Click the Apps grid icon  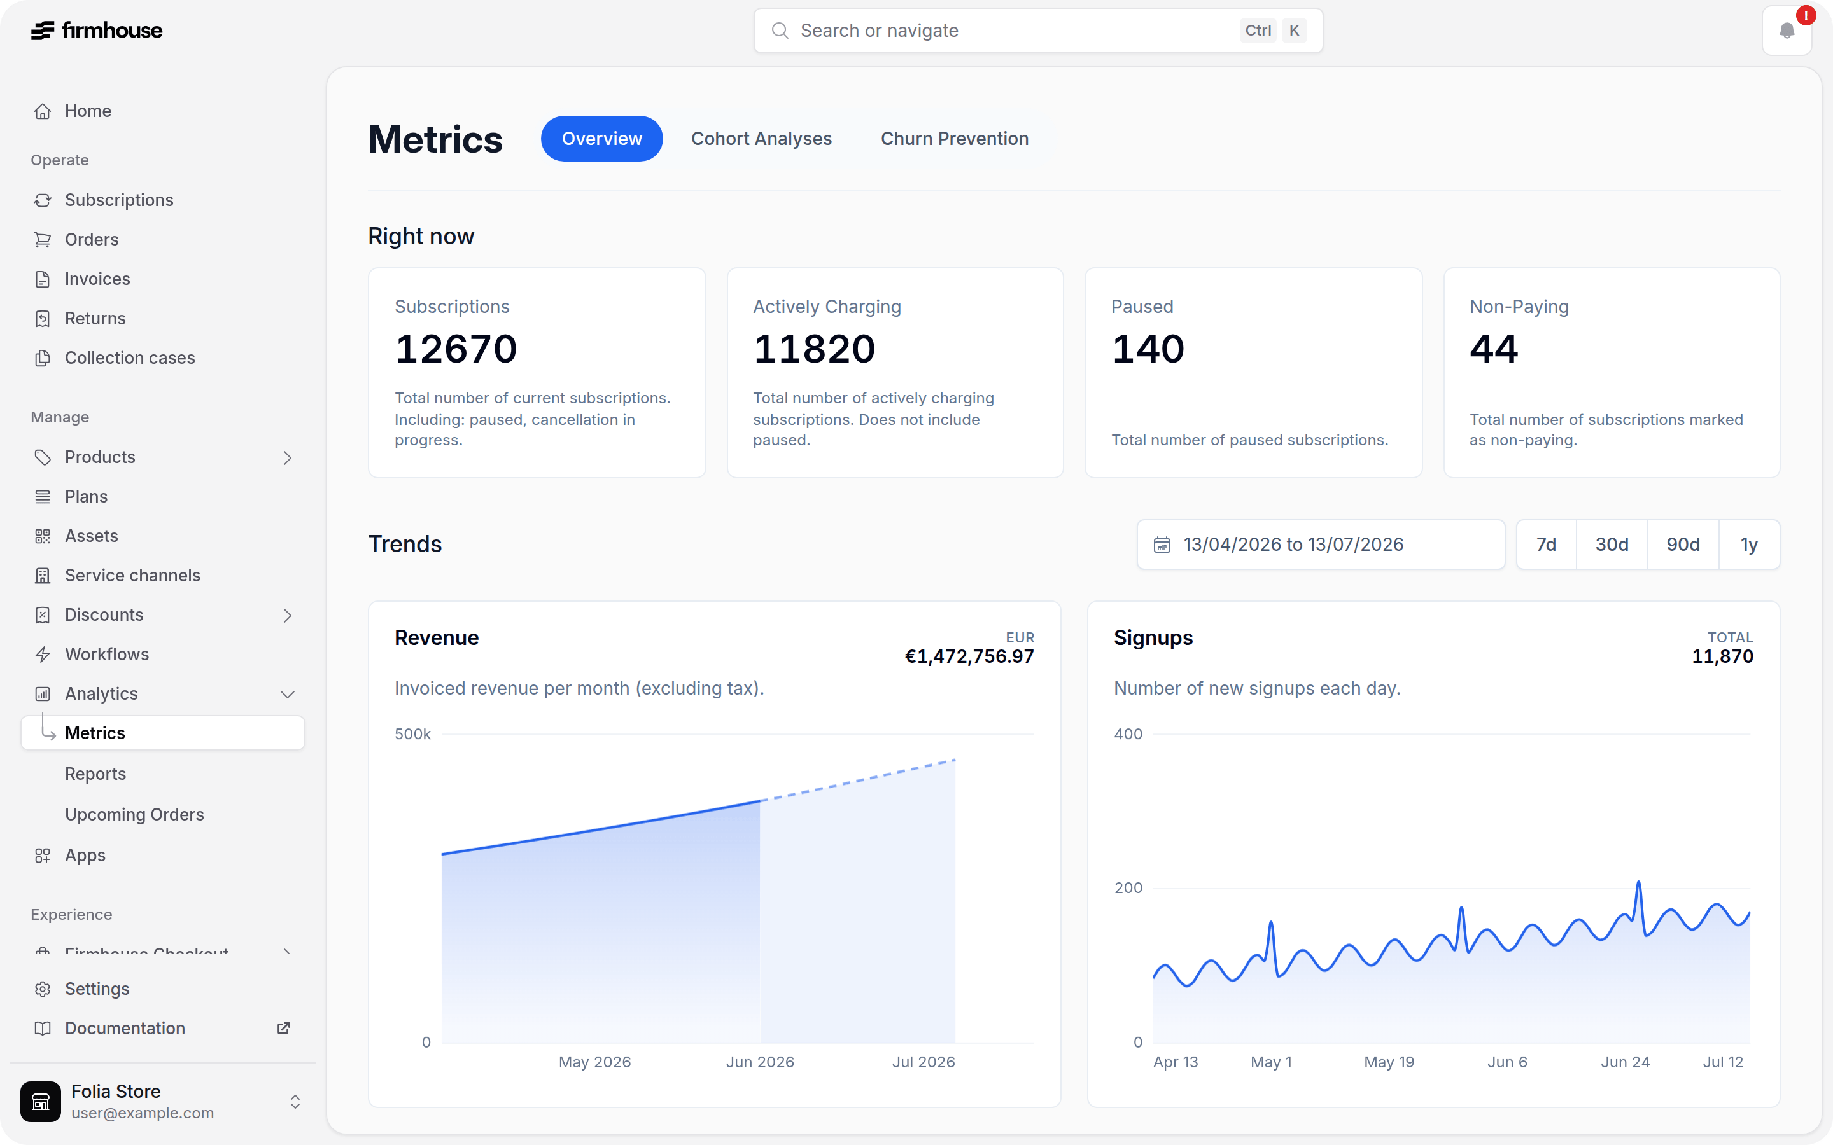pos(43,855)
